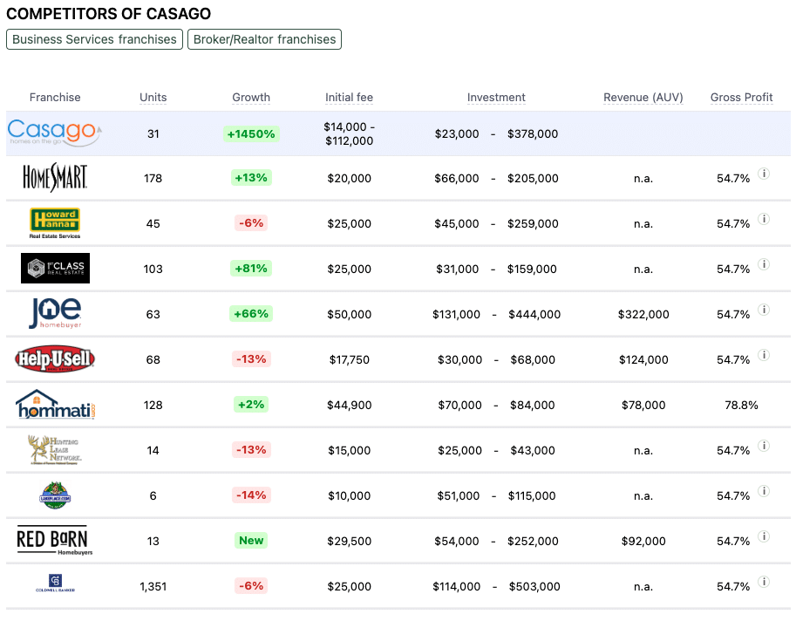796x621 pixels.
Task: Click the +66% growth badge
Action: coord(251,314)
